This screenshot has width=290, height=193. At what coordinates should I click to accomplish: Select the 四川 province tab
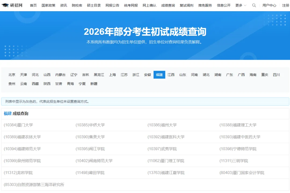[276, 75]
